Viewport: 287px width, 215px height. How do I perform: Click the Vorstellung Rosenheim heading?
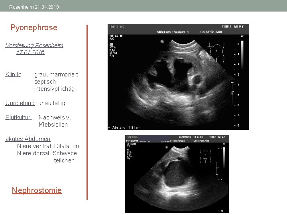tap(34, 45)
